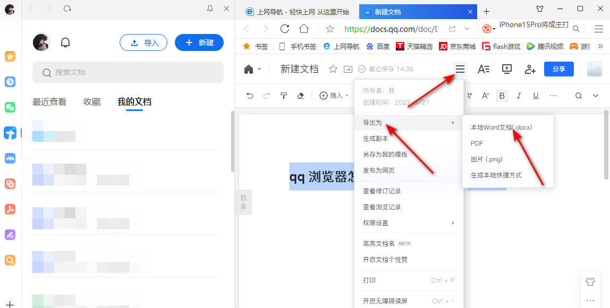Image resolution: width=610 pixels, height=308 pixels.
Task: Start presentation mode from the toolbar
Action: pyautogui.click(x=506, y=69)
